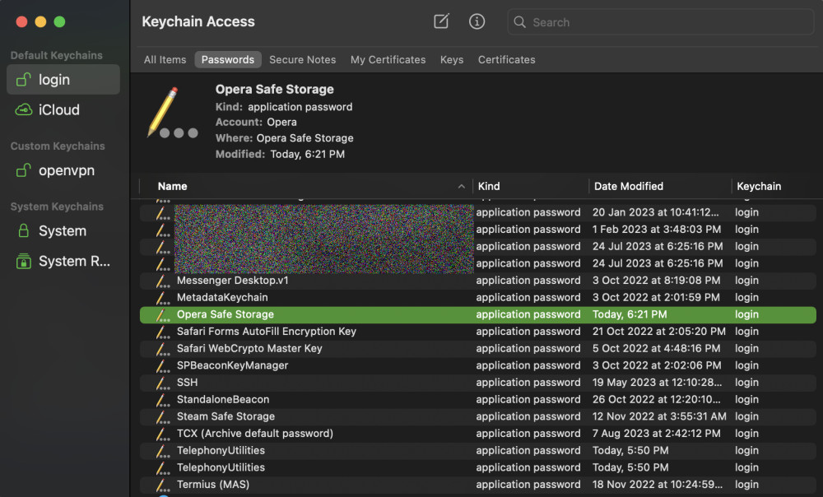
Task: Select the login keychain in sidebar
Action: point(63,80)
